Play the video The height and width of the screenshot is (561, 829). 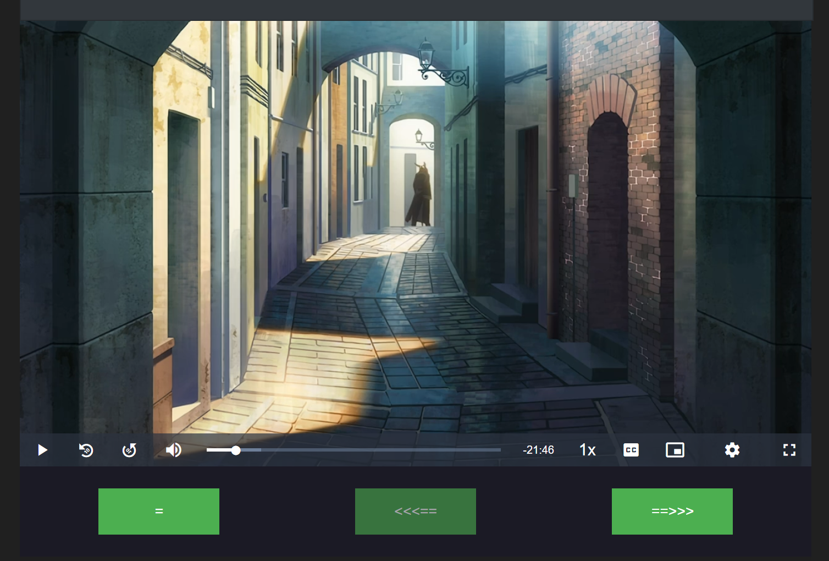[x=42, y=450]
